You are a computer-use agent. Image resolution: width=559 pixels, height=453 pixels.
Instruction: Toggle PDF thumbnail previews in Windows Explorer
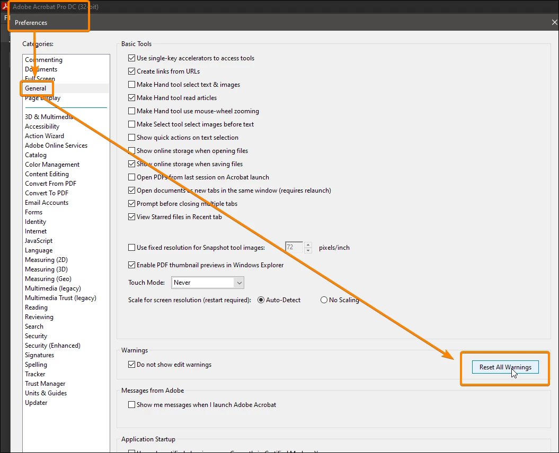pos(131,265)
